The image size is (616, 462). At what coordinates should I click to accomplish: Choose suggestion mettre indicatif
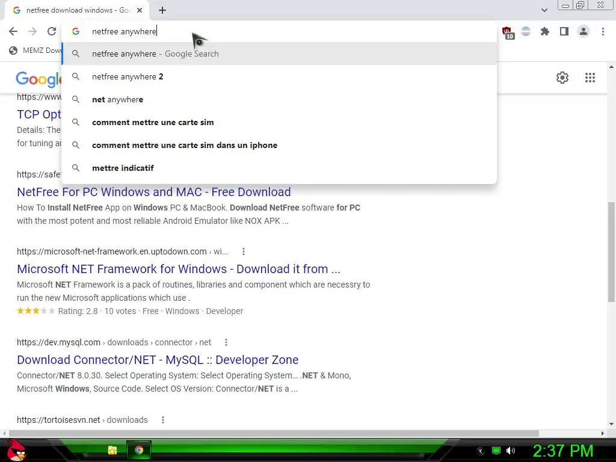[x=279, y=168]
